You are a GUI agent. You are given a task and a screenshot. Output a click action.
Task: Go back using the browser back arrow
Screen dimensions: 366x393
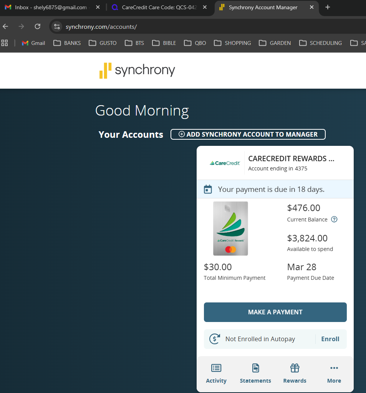(x=5, y=26)
